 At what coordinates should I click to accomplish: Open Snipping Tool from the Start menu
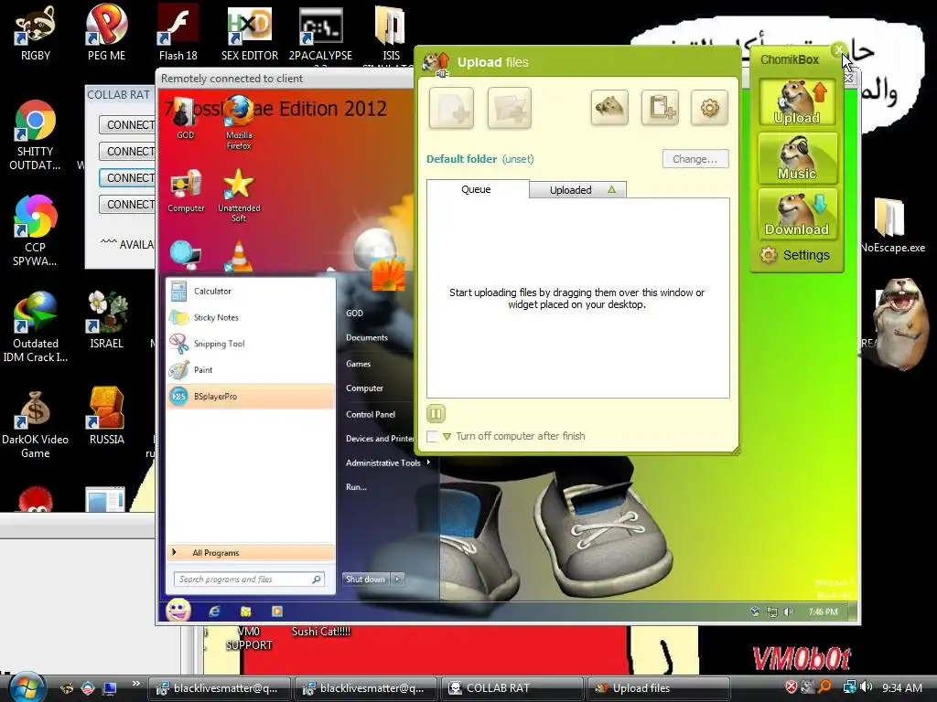[251, 344]
